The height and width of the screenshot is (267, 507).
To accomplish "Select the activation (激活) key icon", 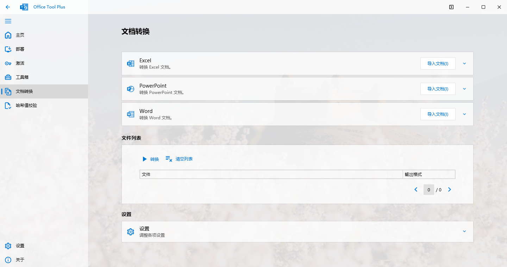I will (x=8, y=63).
